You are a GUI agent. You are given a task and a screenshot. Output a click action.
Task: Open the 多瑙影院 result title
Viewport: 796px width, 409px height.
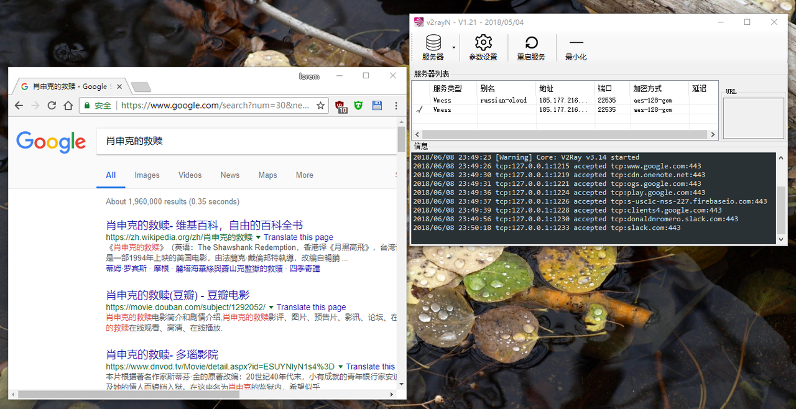(162, 355)
